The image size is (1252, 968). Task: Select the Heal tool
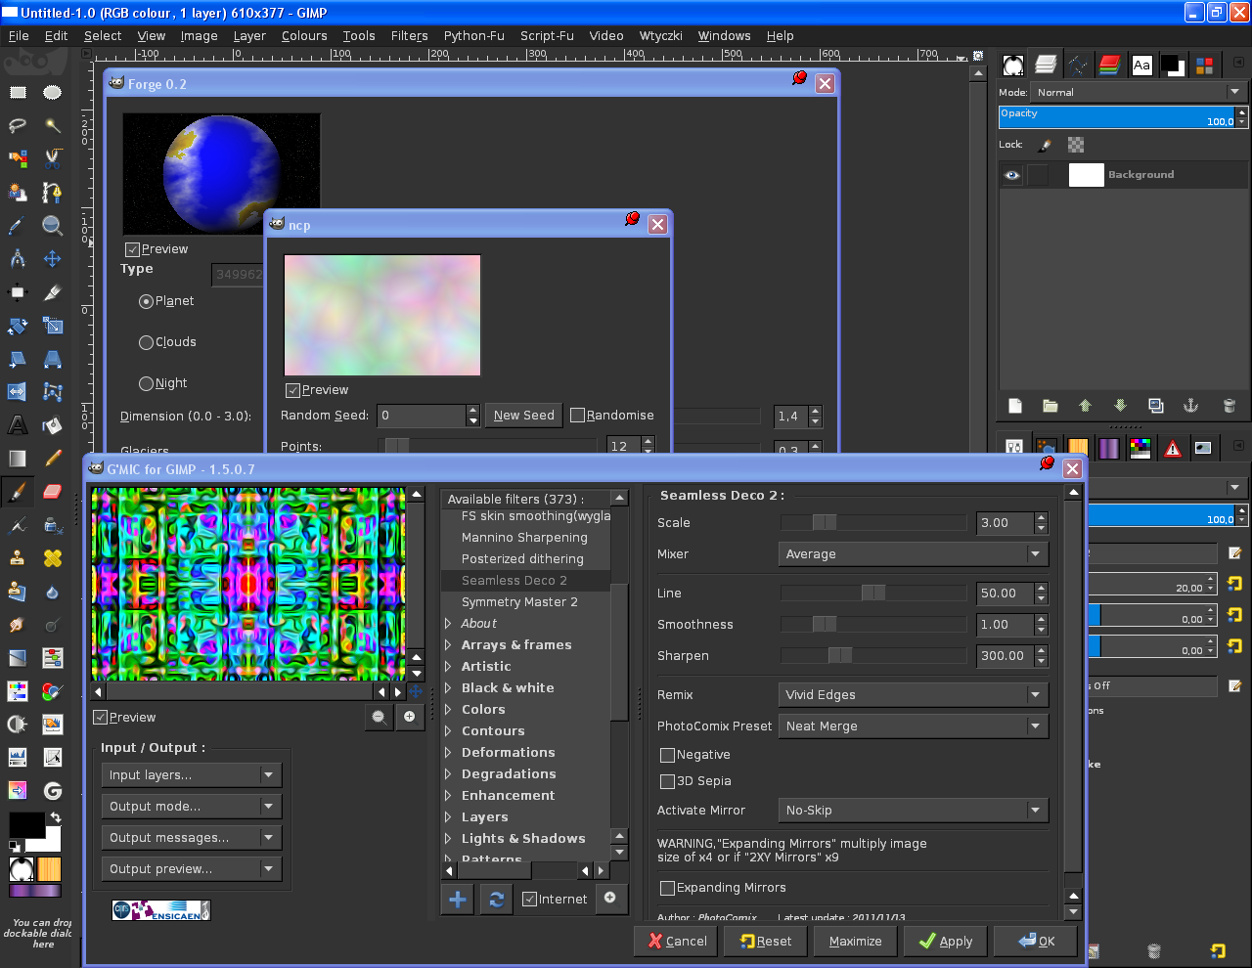click(x=53, y=558)
